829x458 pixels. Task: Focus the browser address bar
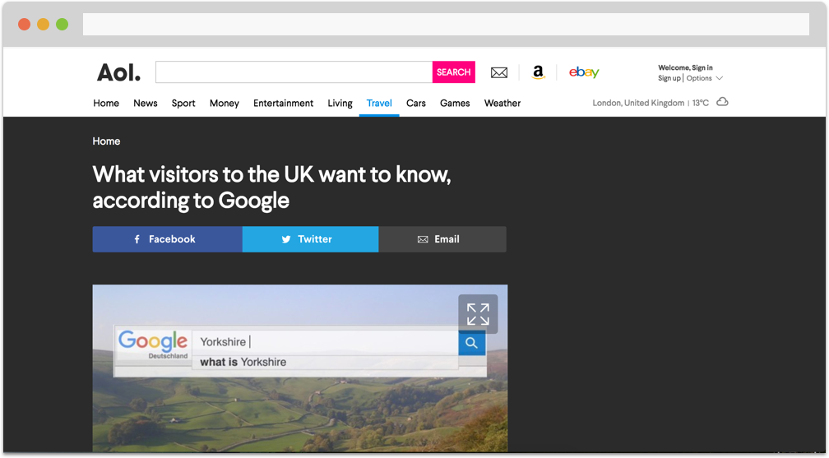[x=446, y=25]
